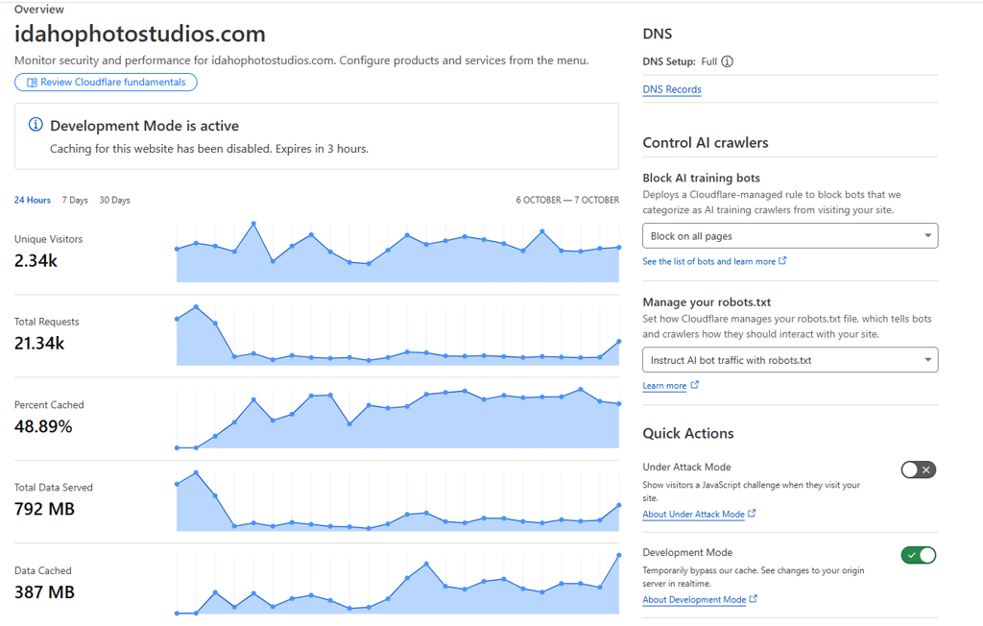Image resolution: width=983 pixels, height=626 pixels.
Task: Click external icon after About Development Mode
Action: (753, 598)
